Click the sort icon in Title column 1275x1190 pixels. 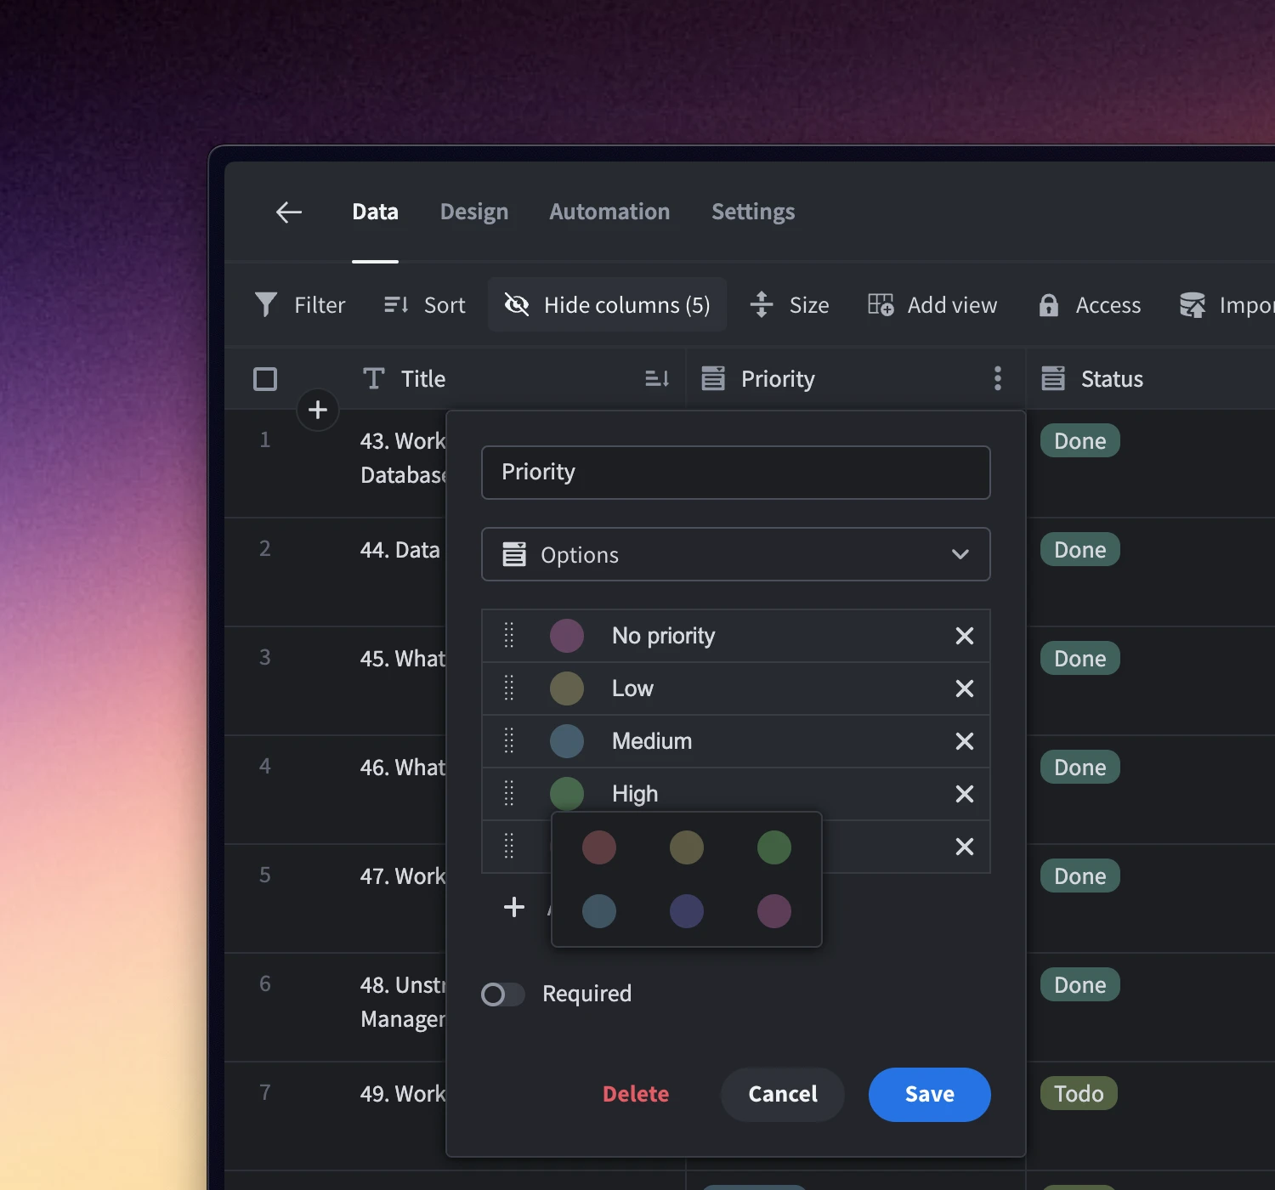pyautogui.click(x=657, y=378)
